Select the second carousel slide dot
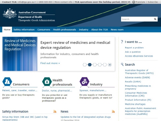Viewport: 161px width, 121px height. (x=90, y=65)
